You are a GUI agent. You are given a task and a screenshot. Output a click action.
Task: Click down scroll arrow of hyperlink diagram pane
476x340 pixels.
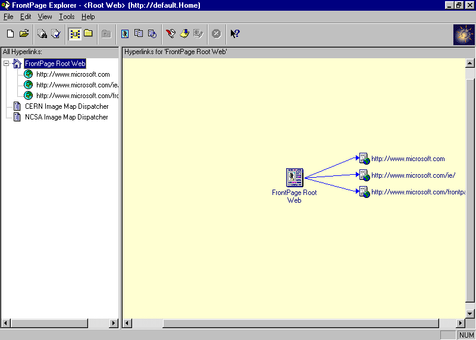(x=469, y=314)
